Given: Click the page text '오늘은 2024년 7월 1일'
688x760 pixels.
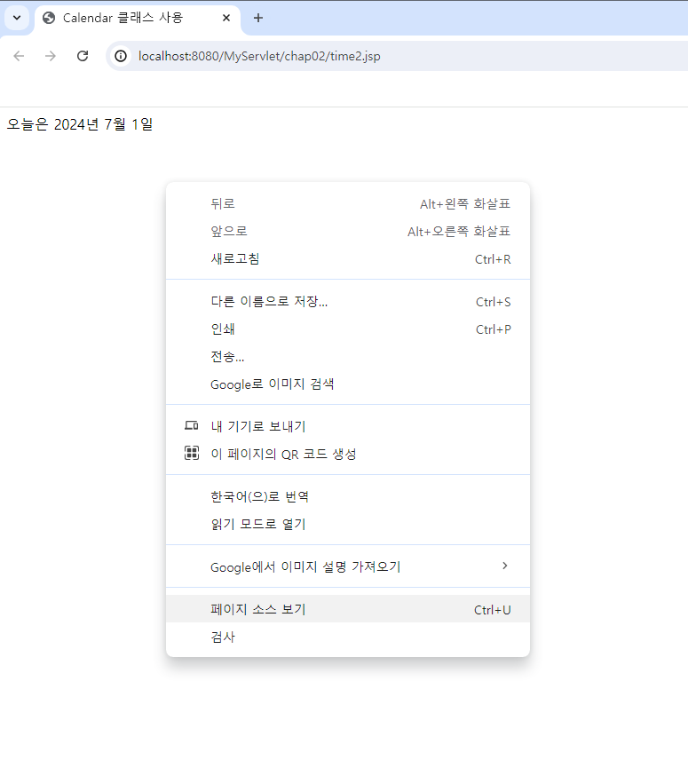Looking at the screenshot, I should tap(80, 124).
